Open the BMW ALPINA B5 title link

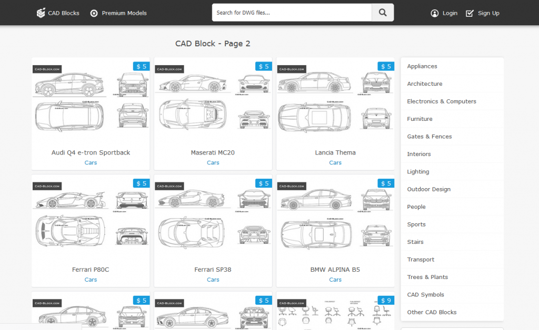click(335, 270)
